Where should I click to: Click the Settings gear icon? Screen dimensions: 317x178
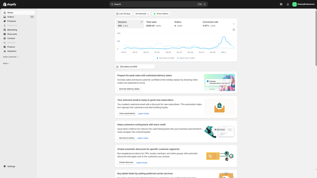5,167
